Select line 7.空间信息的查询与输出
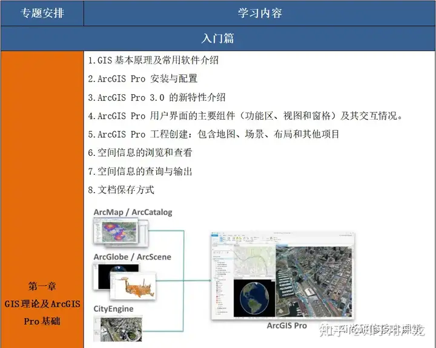 click(140, 171)
